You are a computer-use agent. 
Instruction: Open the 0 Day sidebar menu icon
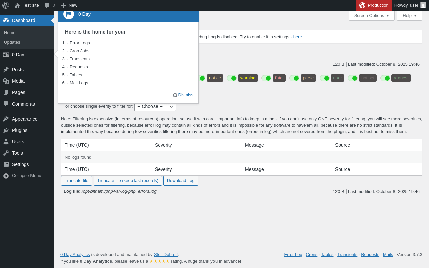(x=6, y=55)
